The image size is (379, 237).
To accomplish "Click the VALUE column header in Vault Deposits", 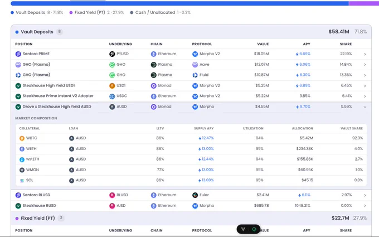I will (x=263, y=44).
